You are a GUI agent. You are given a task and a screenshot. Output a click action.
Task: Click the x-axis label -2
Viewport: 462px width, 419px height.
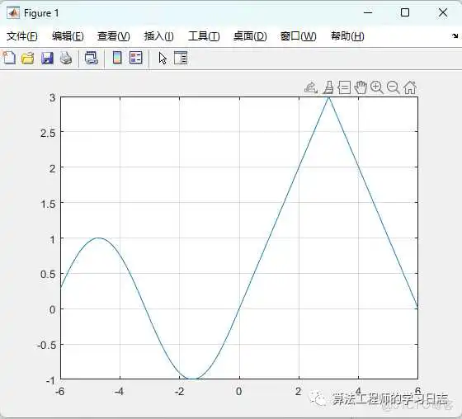pos(179,392)
